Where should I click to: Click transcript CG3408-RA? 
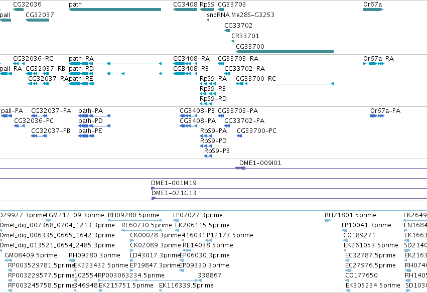tap(185, 64)
